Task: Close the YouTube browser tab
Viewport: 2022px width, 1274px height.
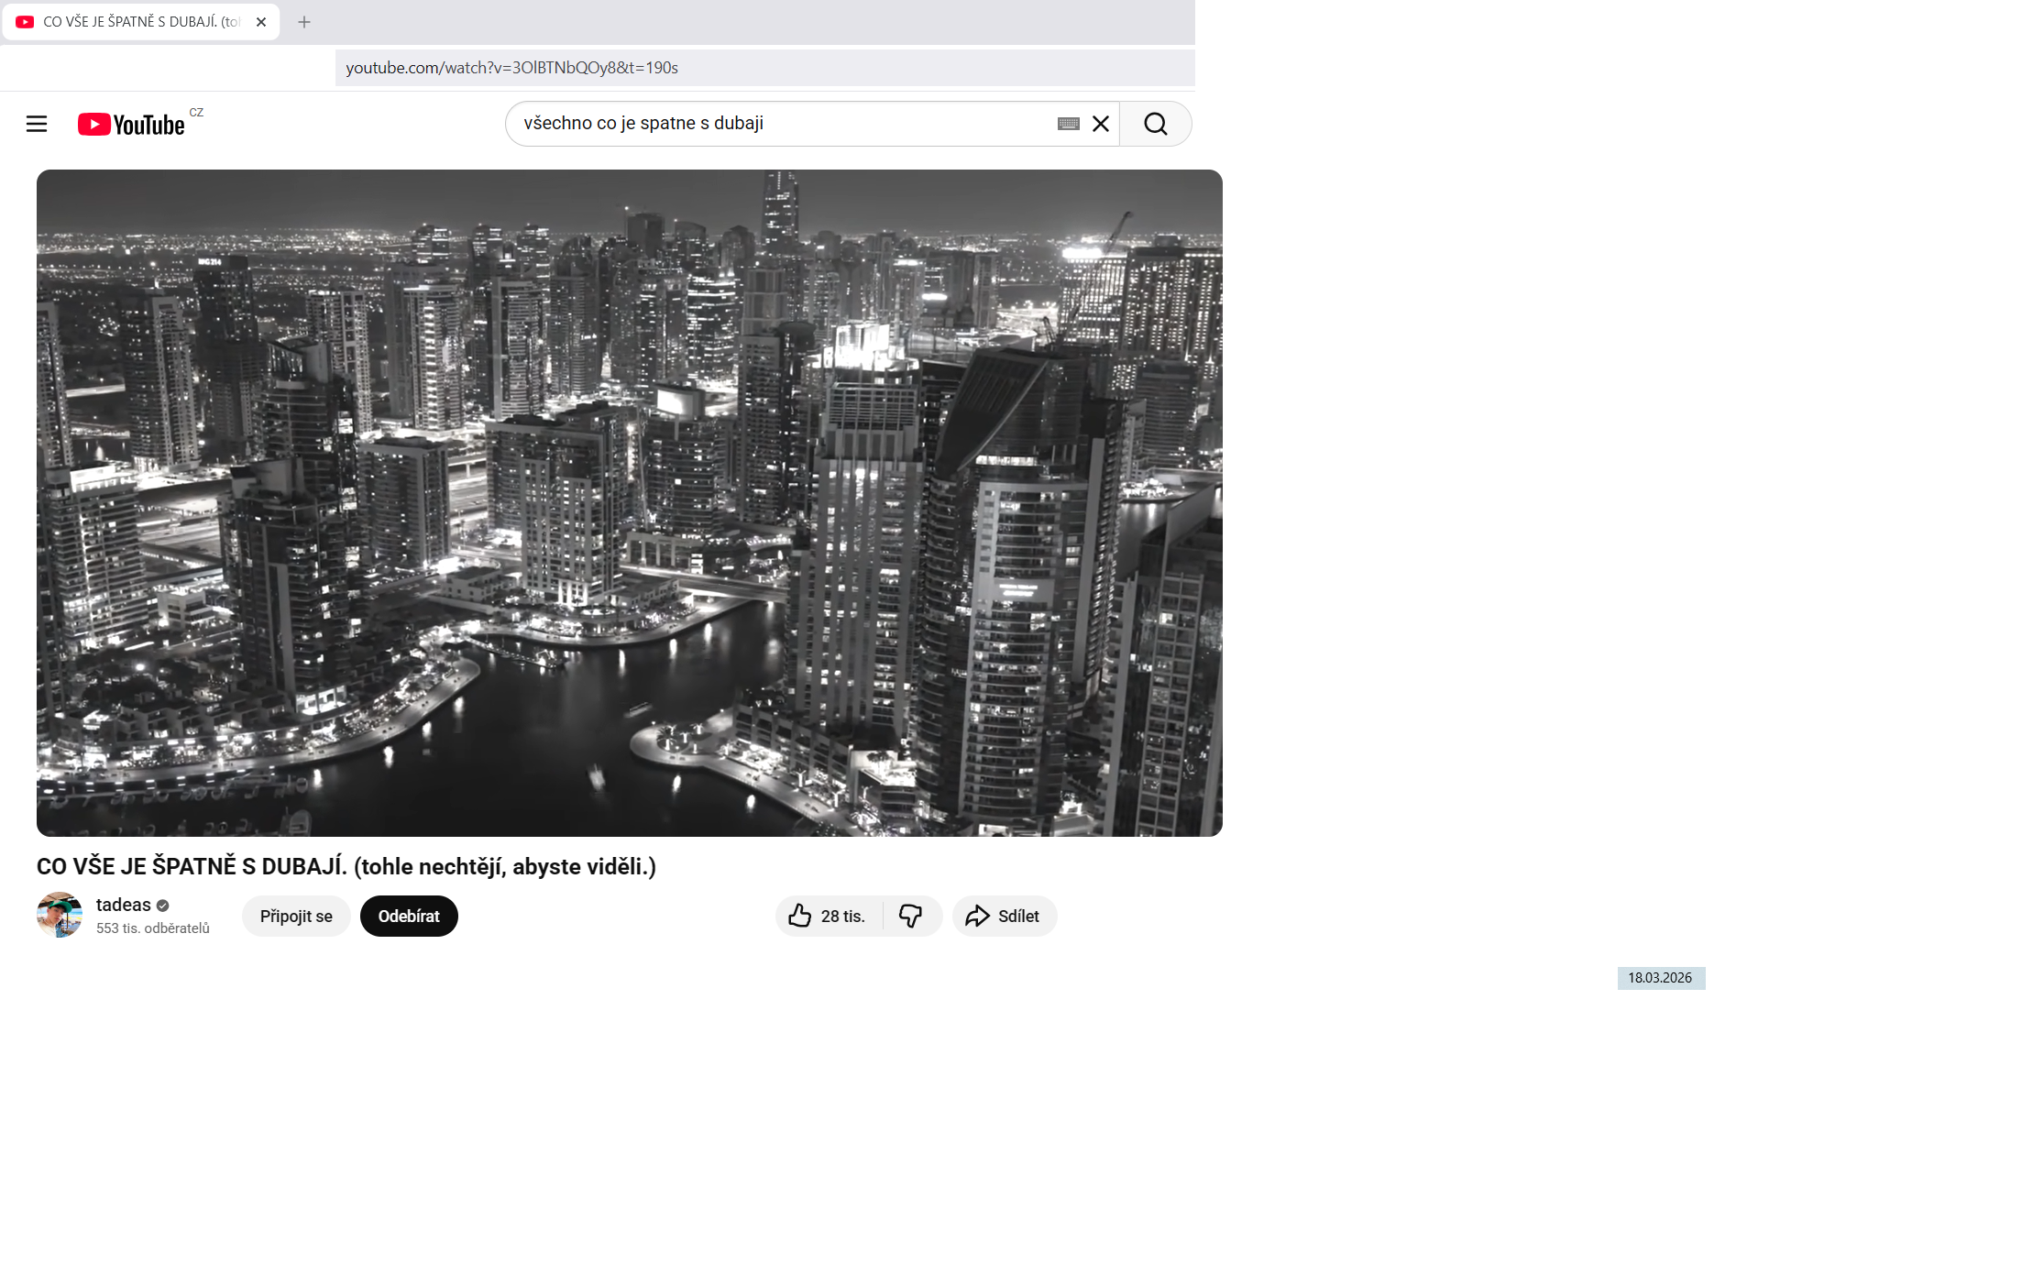Action: (x=261, y=22)
